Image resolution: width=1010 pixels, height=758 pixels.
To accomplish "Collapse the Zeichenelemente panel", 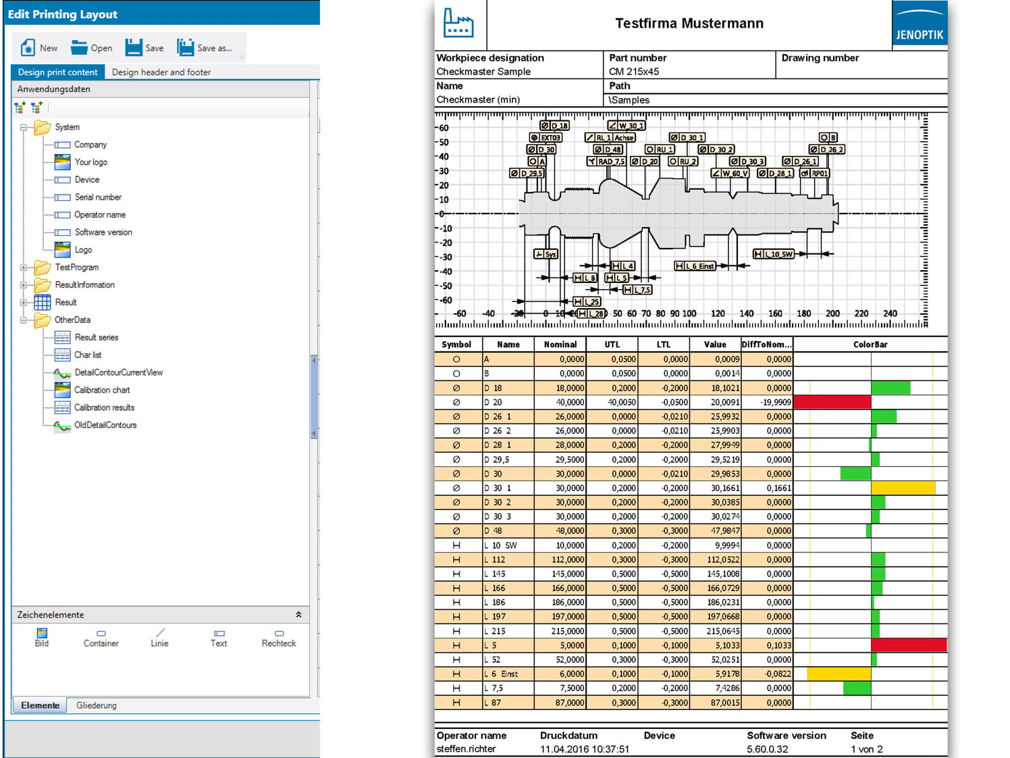I will click(298, 615).
